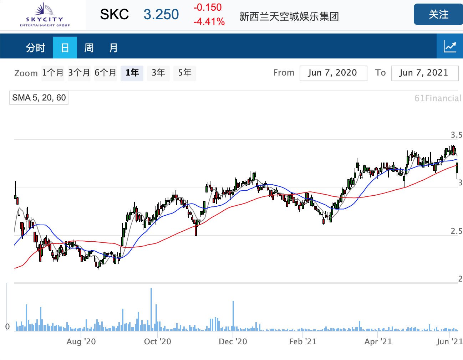
Task: Set zoom range to 5年
Action: click(x=185, y=73)
